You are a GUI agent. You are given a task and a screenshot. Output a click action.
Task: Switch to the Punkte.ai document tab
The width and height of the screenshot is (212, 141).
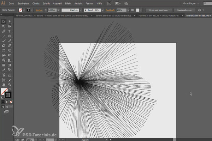(158, 16)
